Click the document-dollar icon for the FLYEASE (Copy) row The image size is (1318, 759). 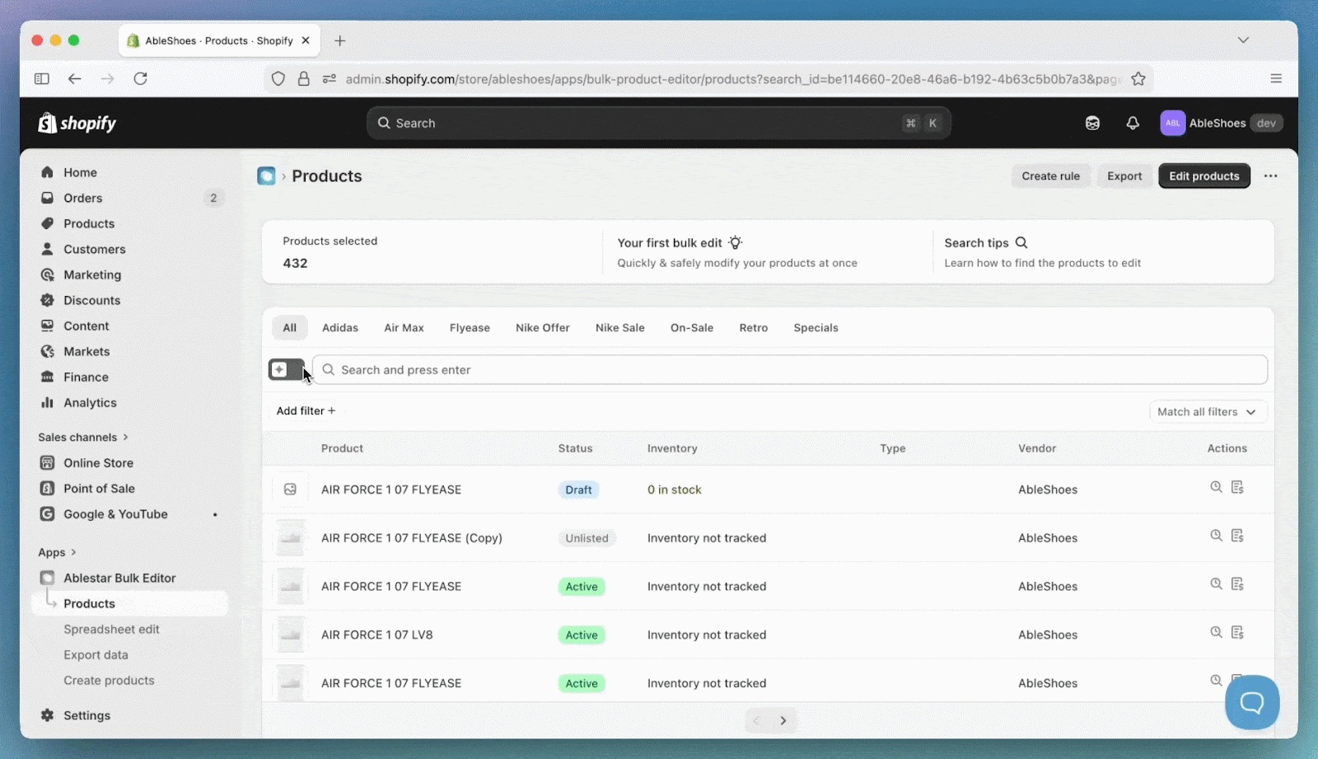(x=1237, y=536)
